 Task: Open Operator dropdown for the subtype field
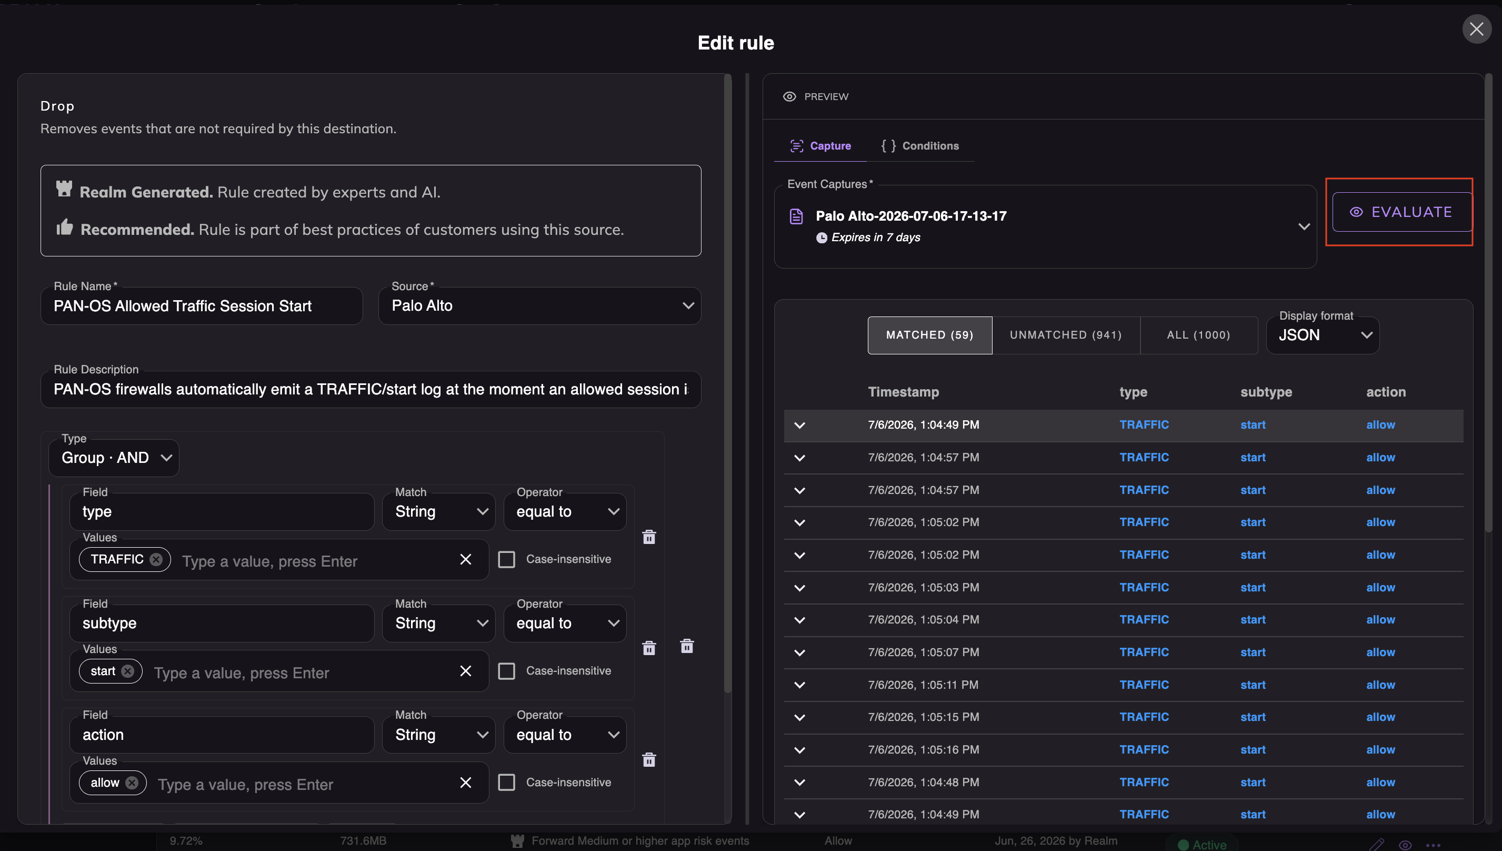[x=565, y=624]
